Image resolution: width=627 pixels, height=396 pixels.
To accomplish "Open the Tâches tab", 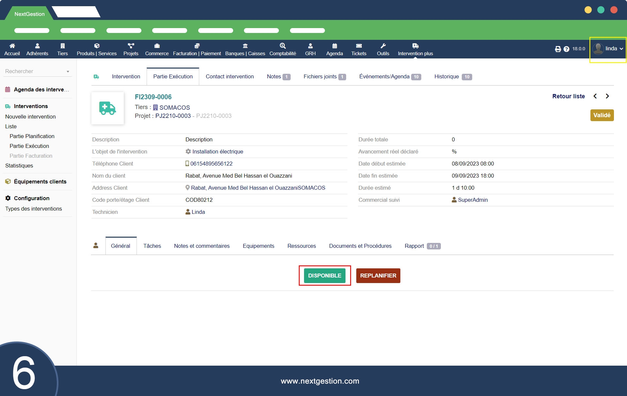I will (x=152, y=246).
